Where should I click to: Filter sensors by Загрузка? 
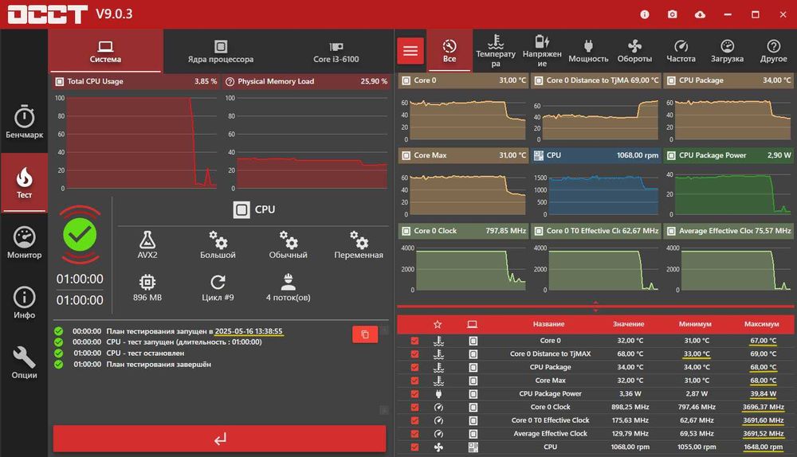coord(727,51)
